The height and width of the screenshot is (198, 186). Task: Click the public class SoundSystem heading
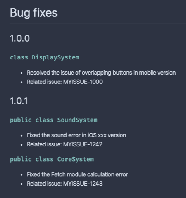pos(54,120)
